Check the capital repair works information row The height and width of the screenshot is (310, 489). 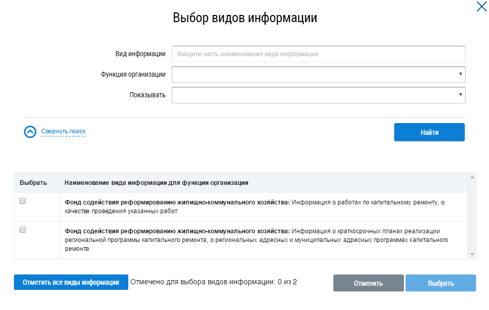pyautogui.click(x=23, y=201)
